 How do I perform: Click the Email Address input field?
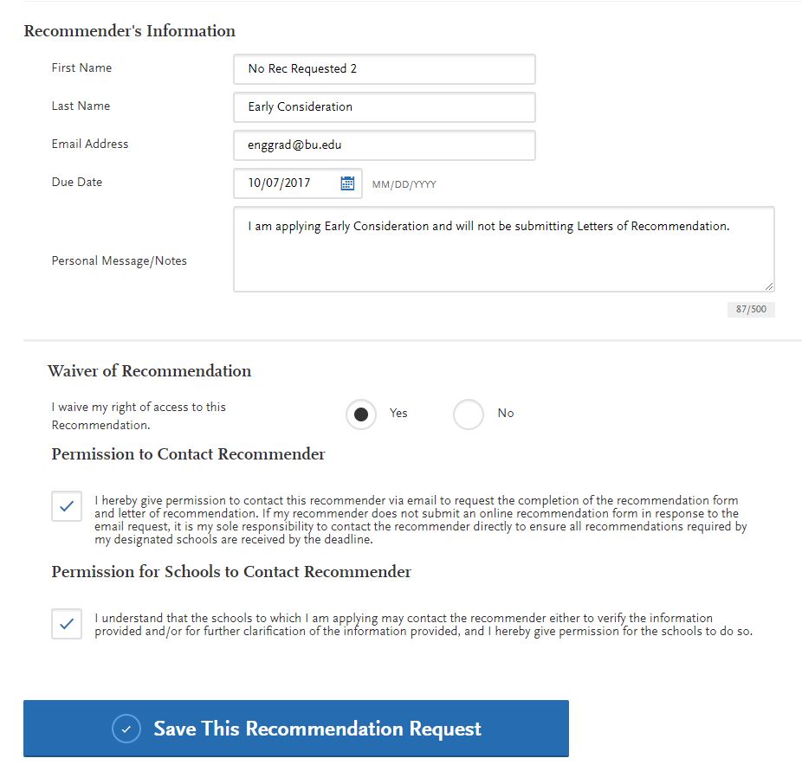(384, 145)
